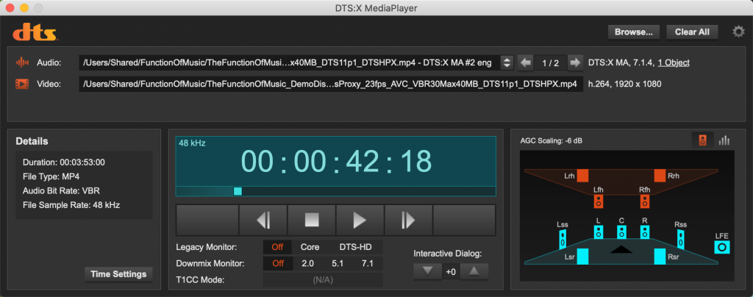Click the Lrh height speaker
The image size is (753, 297).
click(x=582, y=176)
